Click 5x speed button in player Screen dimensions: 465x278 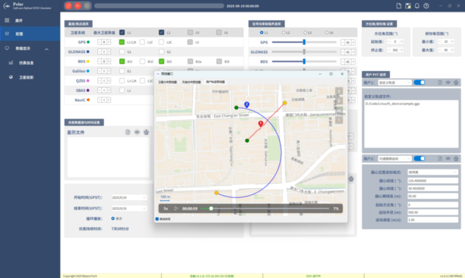[x=166, y=208]
